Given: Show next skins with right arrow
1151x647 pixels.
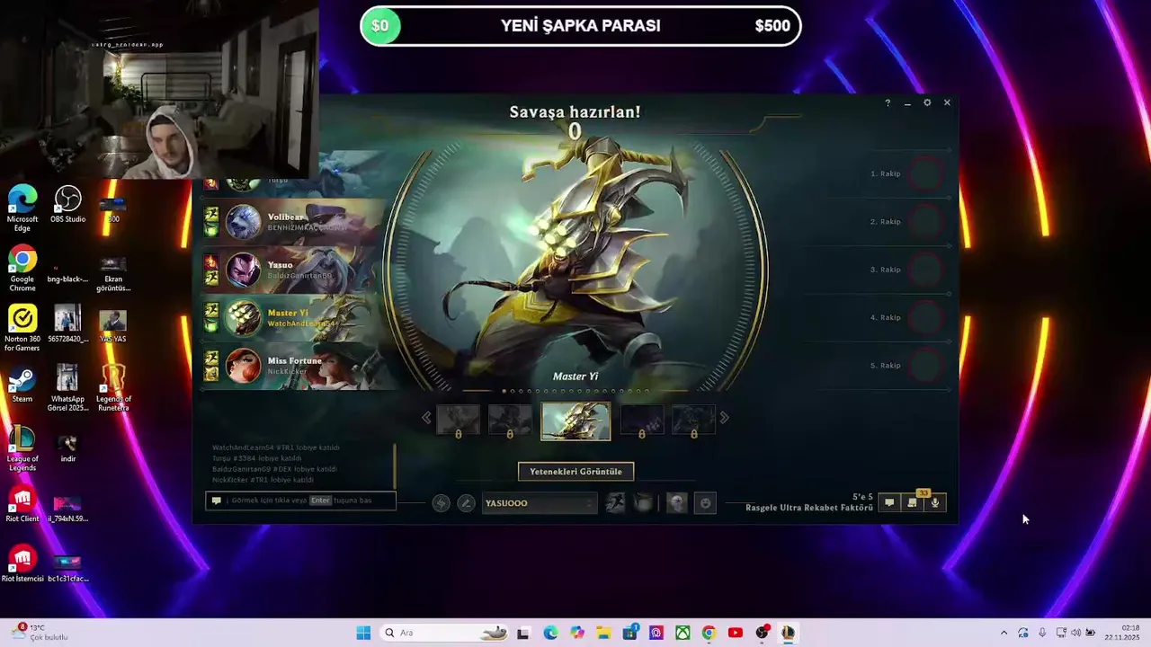Looking at the screenshot, I should click(725, 418).
